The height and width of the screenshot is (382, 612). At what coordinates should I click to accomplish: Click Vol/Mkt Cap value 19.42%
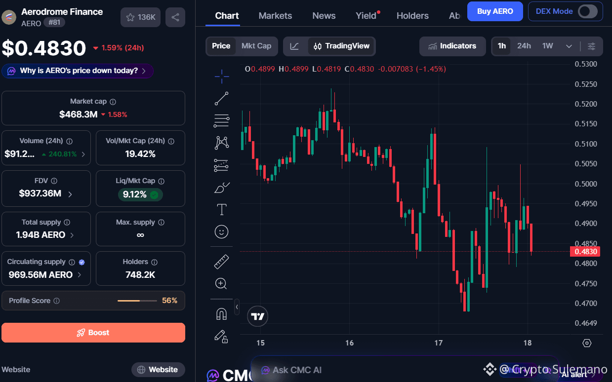pos(140,154)
